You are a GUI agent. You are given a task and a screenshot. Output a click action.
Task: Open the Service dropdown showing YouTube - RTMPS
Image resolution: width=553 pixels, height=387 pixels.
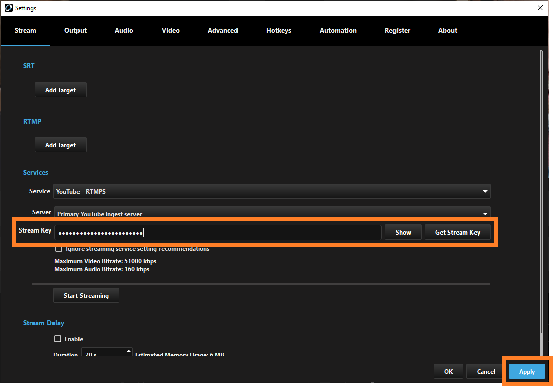tap(272, 191)
